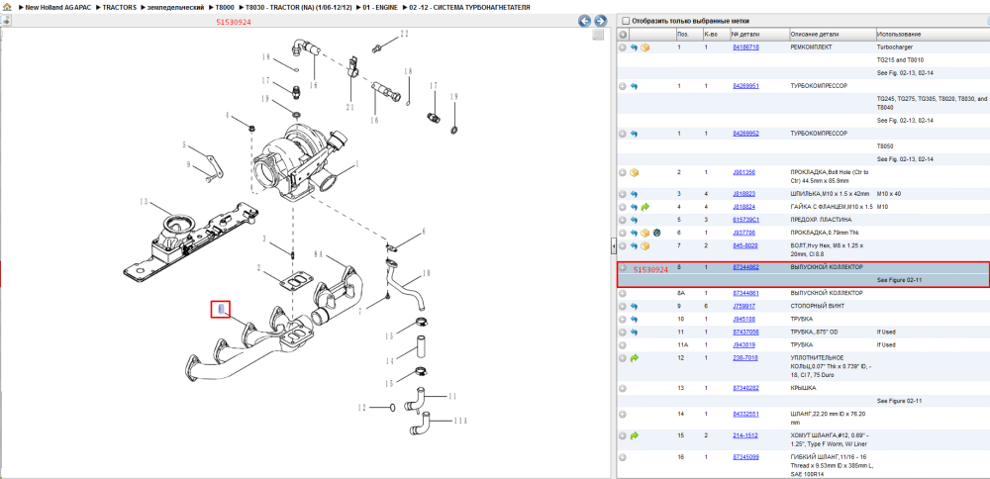Open supersession arrow for part 84269952
The image size is (990, 479).
coord(634,134)
